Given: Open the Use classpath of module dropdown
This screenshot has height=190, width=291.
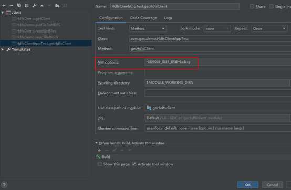Looking at the screenshot, I should [217, 108].
